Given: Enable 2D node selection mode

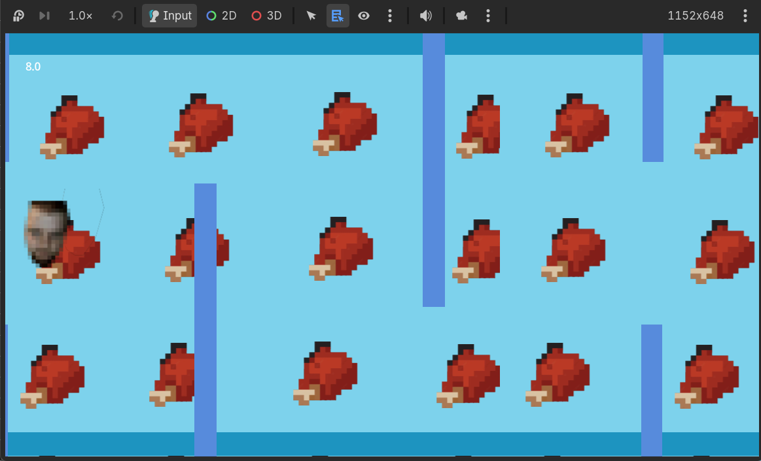Looking at the screenshot, I should click(221, 16).
